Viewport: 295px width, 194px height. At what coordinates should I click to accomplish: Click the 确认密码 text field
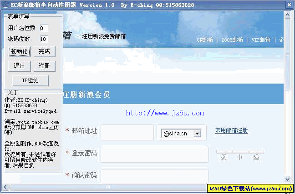coord(155,176)
